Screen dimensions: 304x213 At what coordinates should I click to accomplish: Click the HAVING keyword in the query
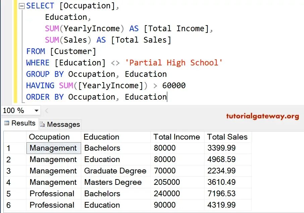pos(40,86)
